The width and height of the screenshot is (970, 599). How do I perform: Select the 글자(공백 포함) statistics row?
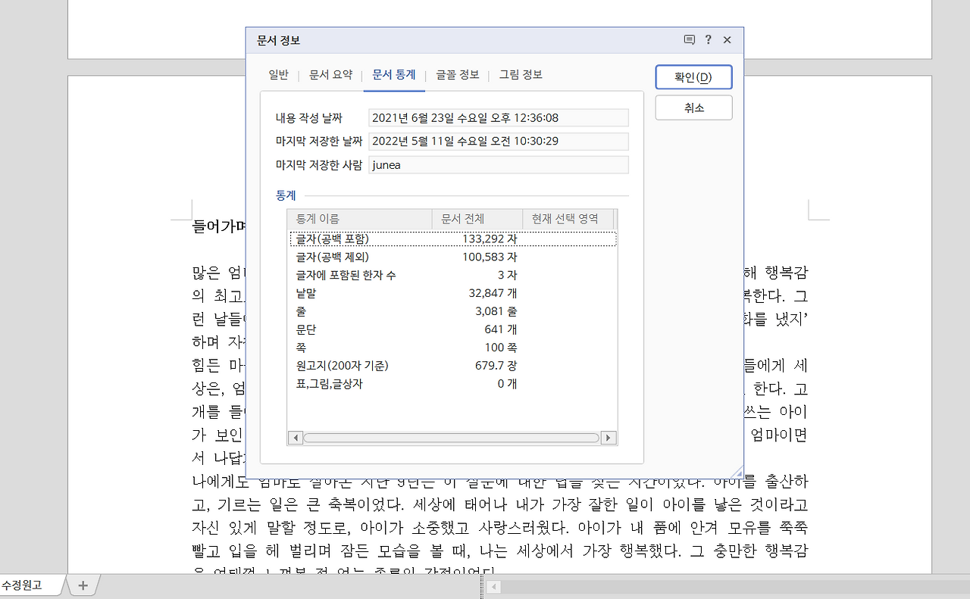pos(452,239)
